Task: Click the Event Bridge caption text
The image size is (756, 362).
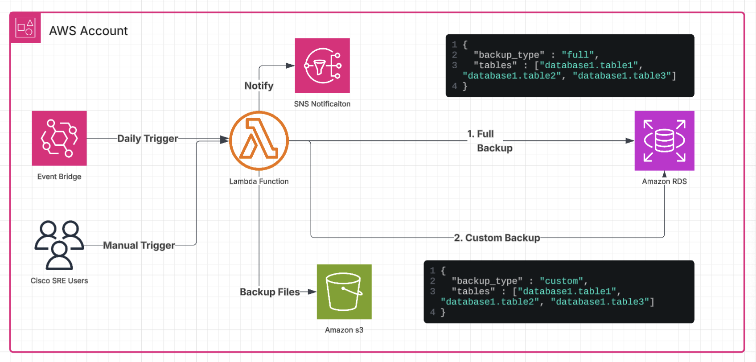Action: coord(59,177)
